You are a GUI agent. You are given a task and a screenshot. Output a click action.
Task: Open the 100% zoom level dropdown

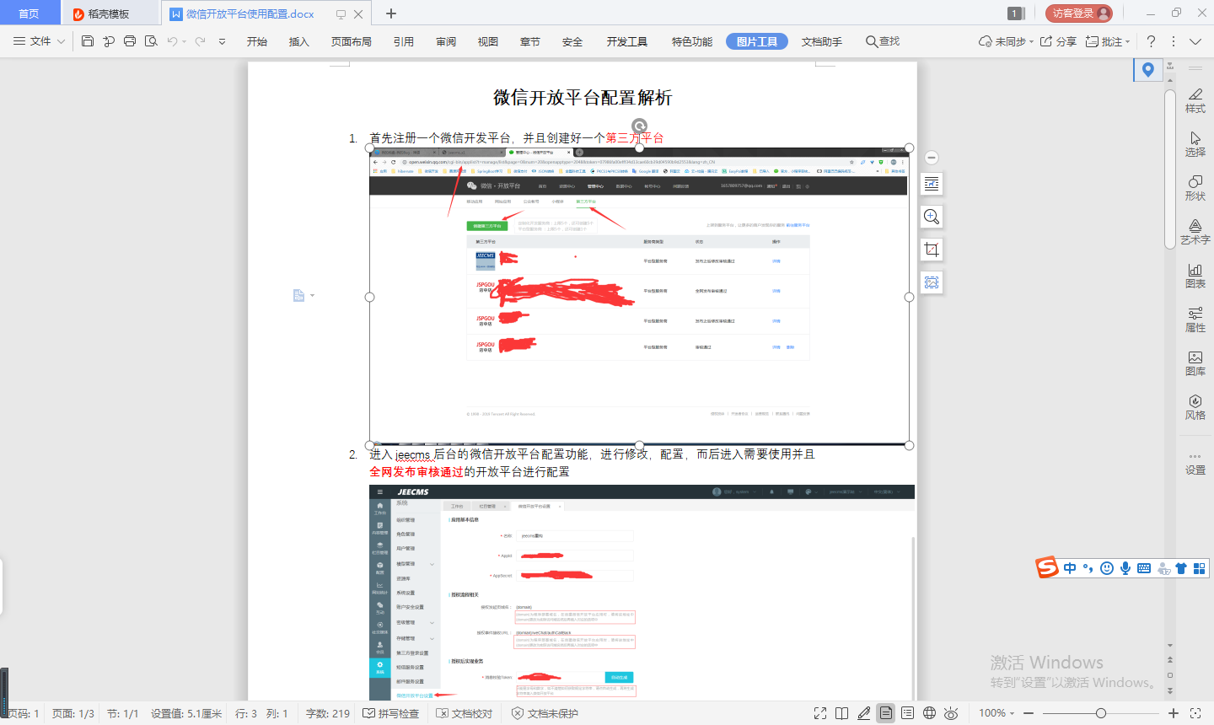click(996, 713)
